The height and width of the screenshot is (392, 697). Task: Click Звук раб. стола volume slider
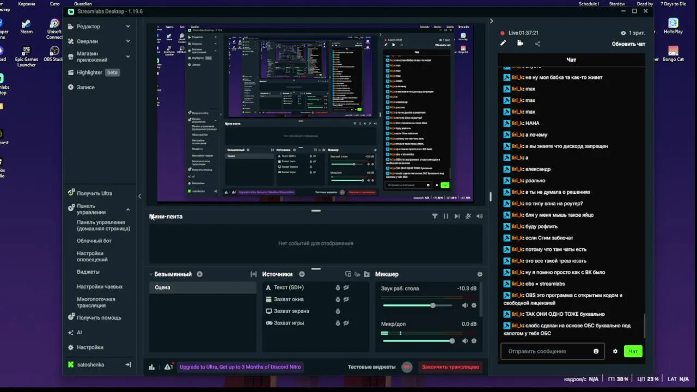pyautogui.click(x=417, y=305)
